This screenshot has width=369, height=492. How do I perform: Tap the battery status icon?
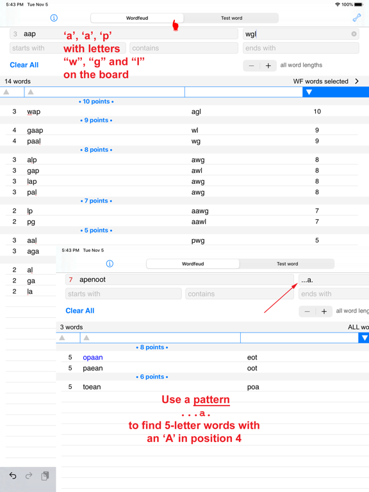(x=358, y=4)
